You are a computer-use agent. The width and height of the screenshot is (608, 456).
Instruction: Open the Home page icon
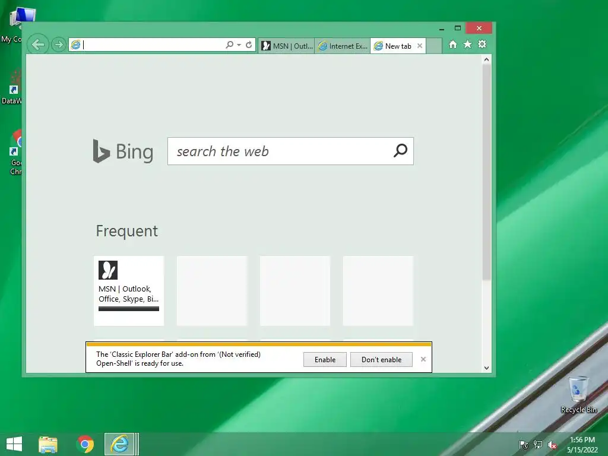tap(453, 44)
